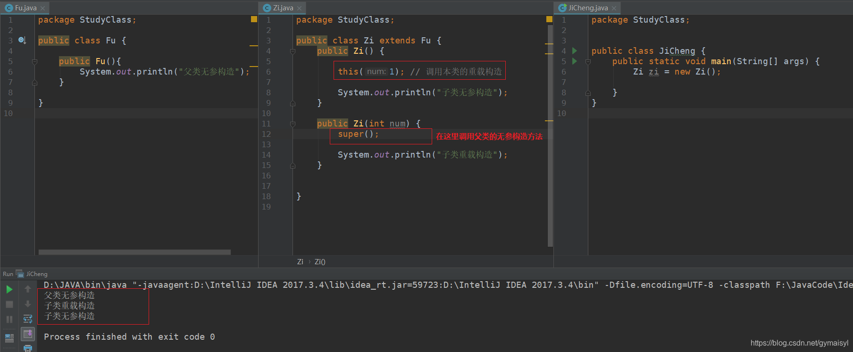The image size is (853, 352).
Task: Click 'package StudyClass;' in JiCheng.java
Action: coord(640,20)
